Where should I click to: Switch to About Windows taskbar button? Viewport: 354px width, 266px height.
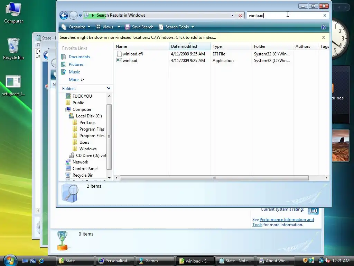(275, 261)
